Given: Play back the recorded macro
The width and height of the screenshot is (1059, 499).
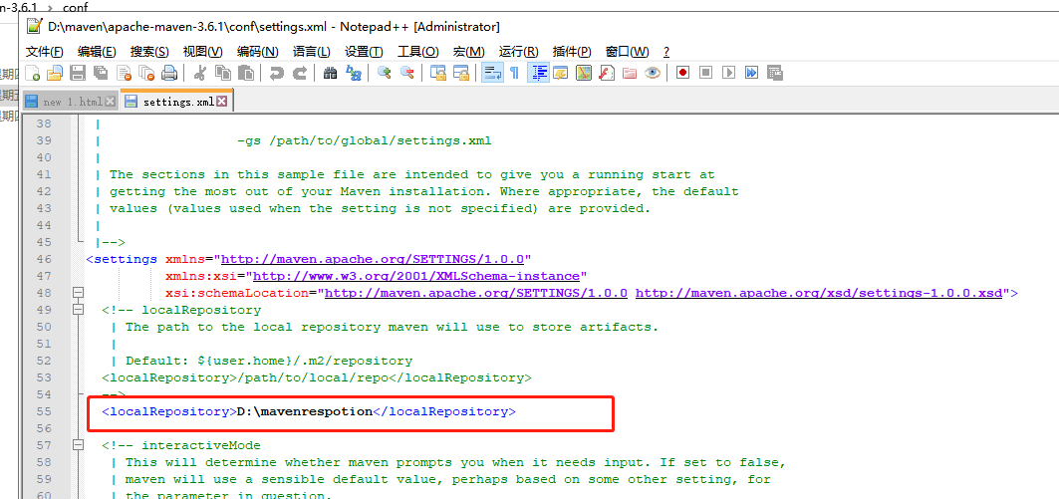Looking at the screenshot, I should [x=728, y=73].
